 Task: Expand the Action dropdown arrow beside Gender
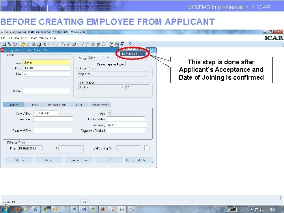(x=148, y=58)
